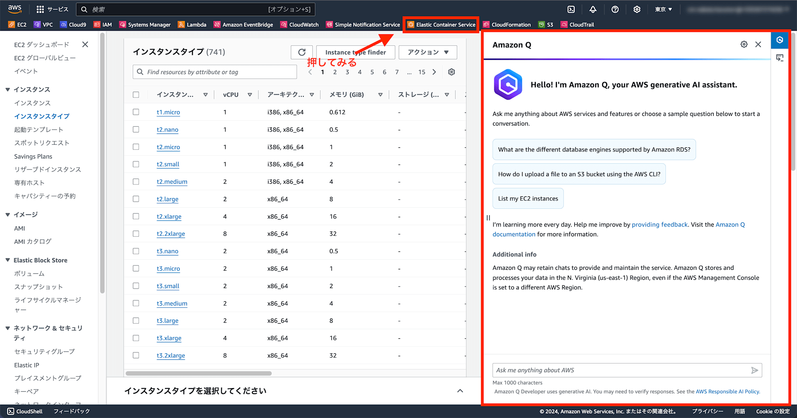Image resolution: width=797 pixels, height=418 pixels.
Task: Open the help question mark icon
Action: click(x=615, y=9)
